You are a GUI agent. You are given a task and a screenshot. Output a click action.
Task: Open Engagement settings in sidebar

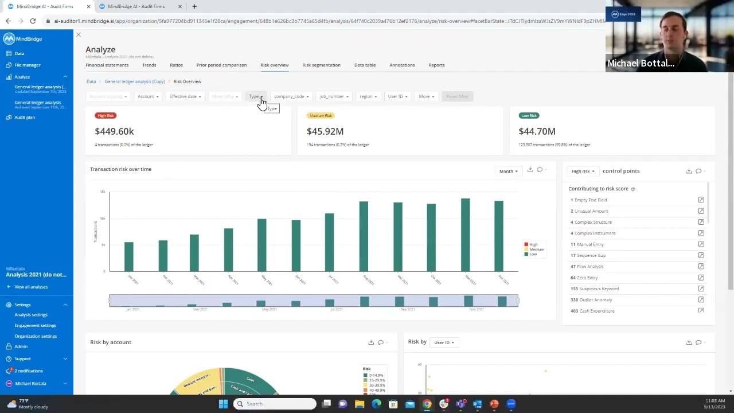(35, 325)
